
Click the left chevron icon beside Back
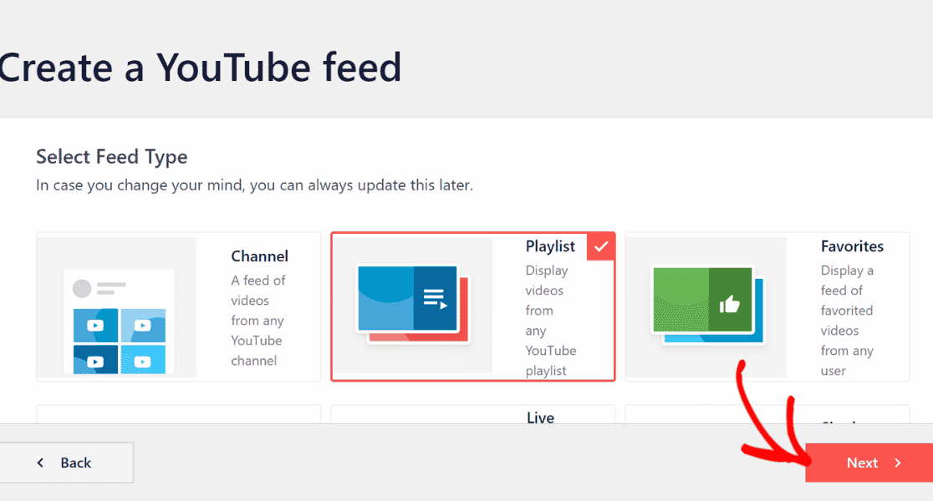click(x=40, y=463)
